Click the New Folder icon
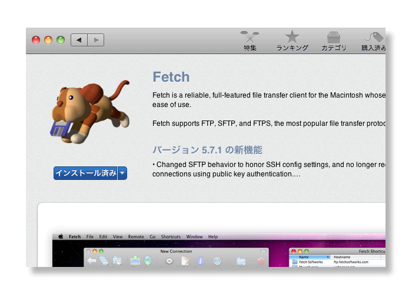The height and width of the screenshot is (294, 412). click(x=241, y=261)
